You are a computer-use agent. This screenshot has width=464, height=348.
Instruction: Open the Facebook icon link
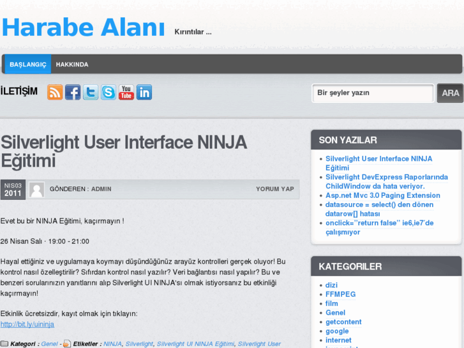[x=73, y=92]
